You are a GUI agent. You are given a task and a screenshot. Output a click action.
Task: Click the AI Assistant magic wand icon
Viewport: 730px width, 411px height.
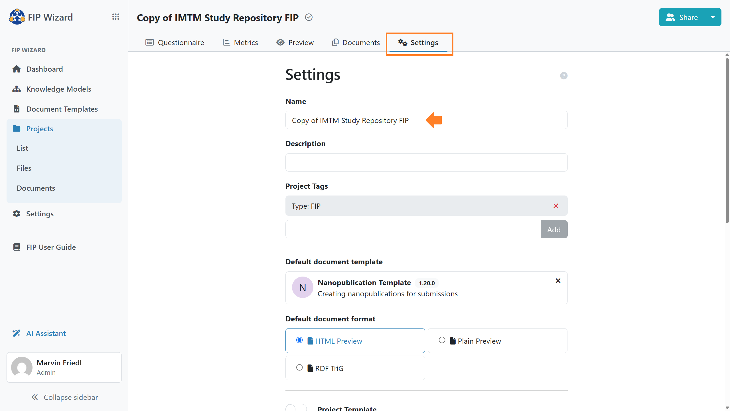click(x=17, y=333)
